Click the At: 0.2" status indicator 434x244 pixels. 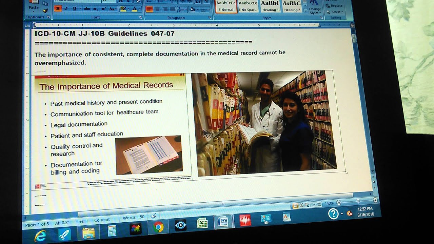click(62, 223)
